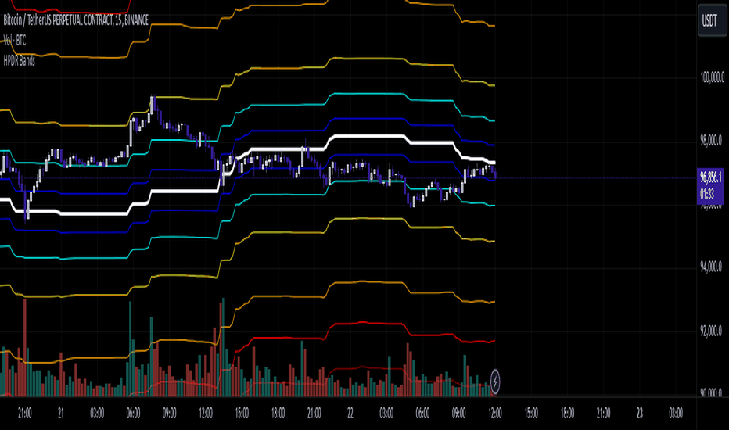This screenshot has height=430, width=729.
Task: Click the 12:00 time label below lightning icon
Action: pos(494,414)
